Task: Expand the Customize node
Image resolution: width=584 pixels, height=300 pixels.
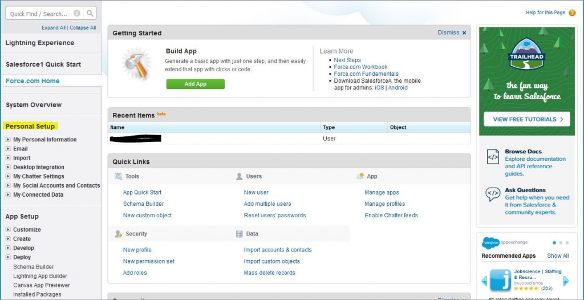Action: point(8,230)
